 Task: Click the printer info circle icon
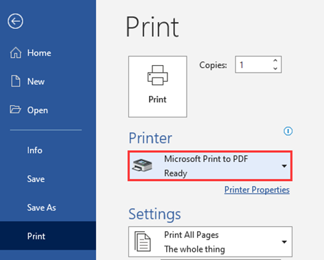(x=288, y=131)
